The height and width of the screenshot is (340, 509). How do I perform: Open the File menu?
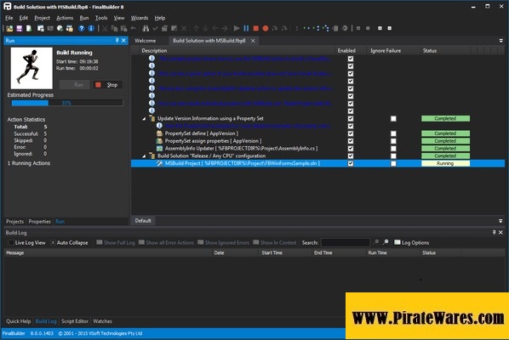click(9, 18)
